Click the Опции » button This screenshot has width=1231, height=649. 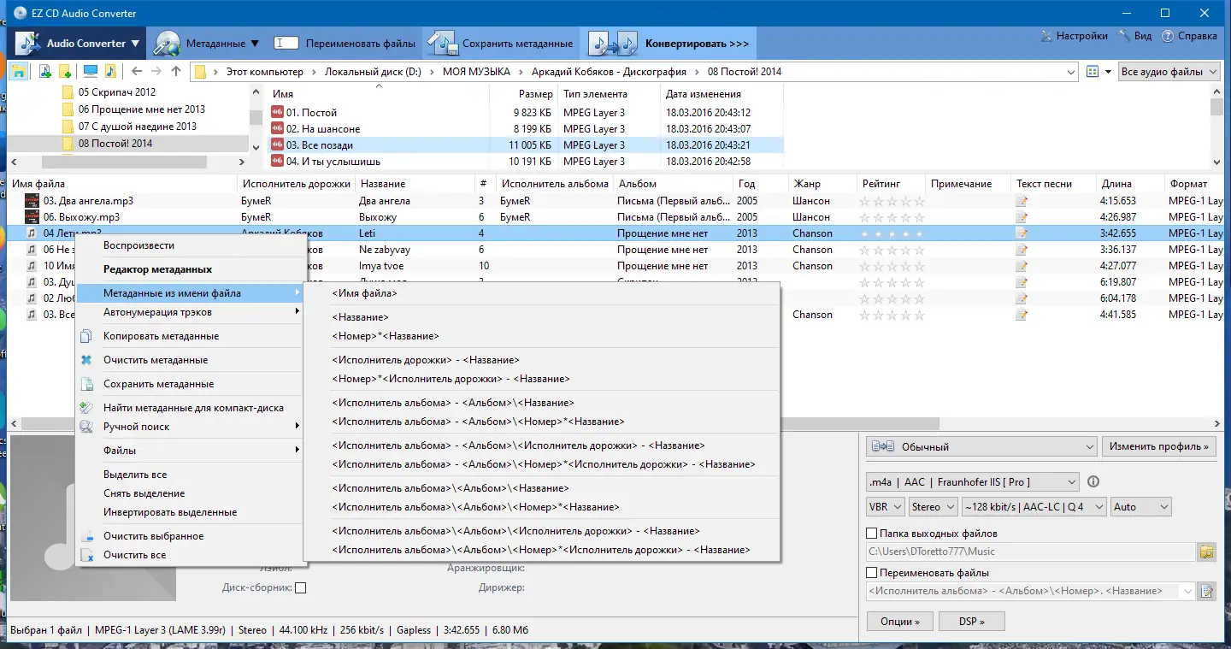(900, 622)
